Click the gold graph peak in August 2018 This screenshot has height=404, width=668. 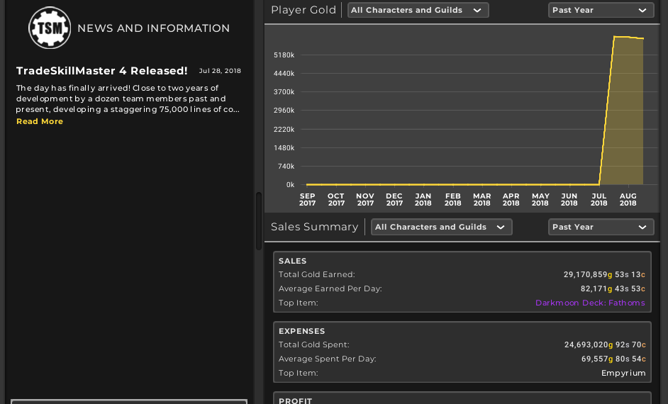point(628,38)
